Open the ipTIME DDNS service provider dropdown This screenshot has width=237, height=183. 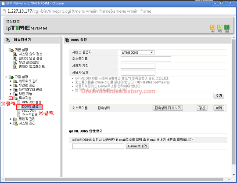(x=137, y=52)
